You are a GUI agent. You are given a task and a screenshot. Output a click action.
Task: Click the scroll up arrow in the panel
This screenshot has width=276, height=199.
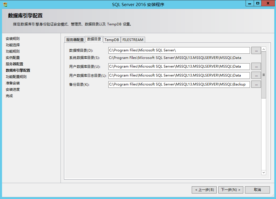click(264, 49)
